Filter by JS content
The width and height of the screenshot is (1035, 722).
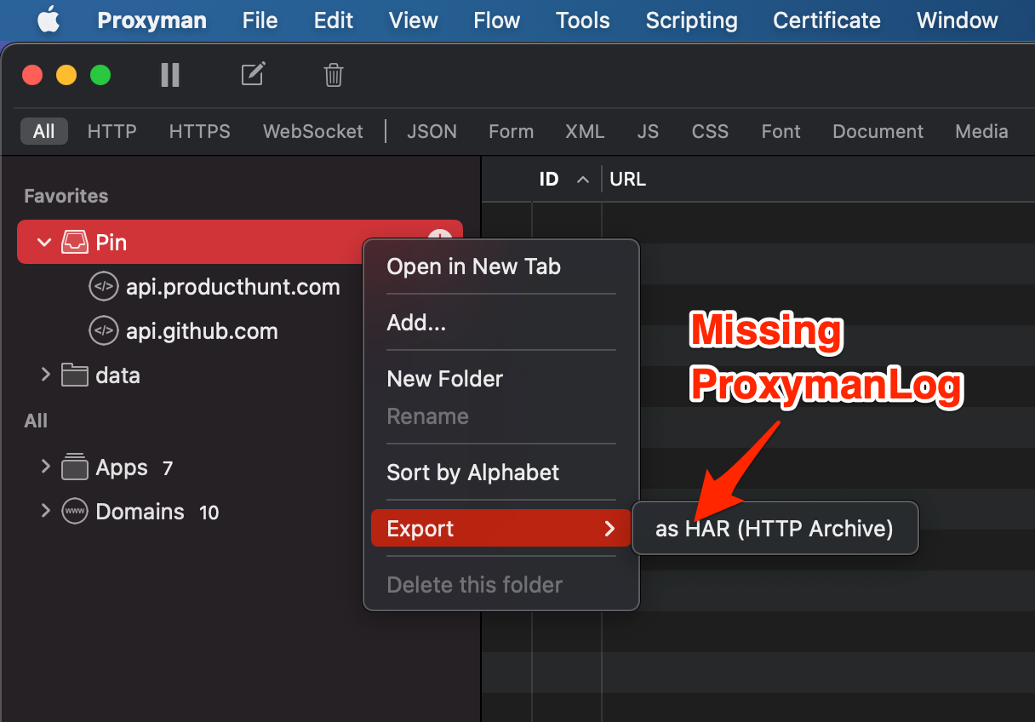[648, 131]
